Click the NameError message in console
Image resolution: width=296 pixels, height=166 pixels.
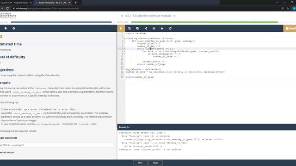pyautogui.click(x=150, y=149)
